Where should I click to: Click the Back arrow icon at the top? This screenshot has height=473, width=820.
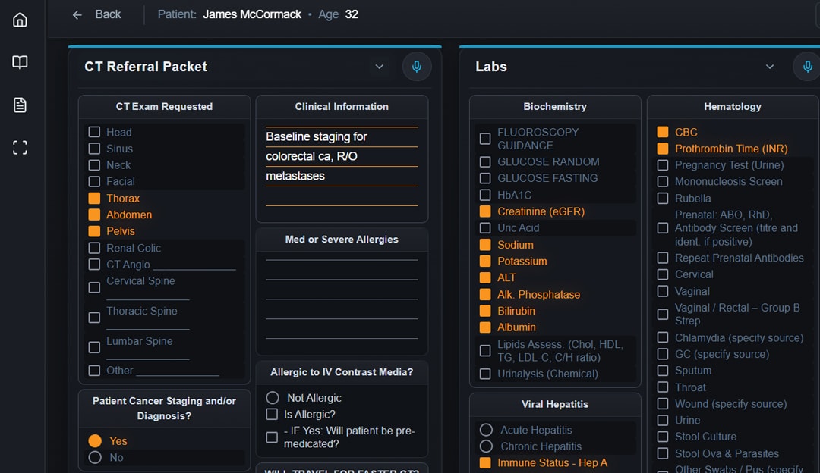pos(76,14)
